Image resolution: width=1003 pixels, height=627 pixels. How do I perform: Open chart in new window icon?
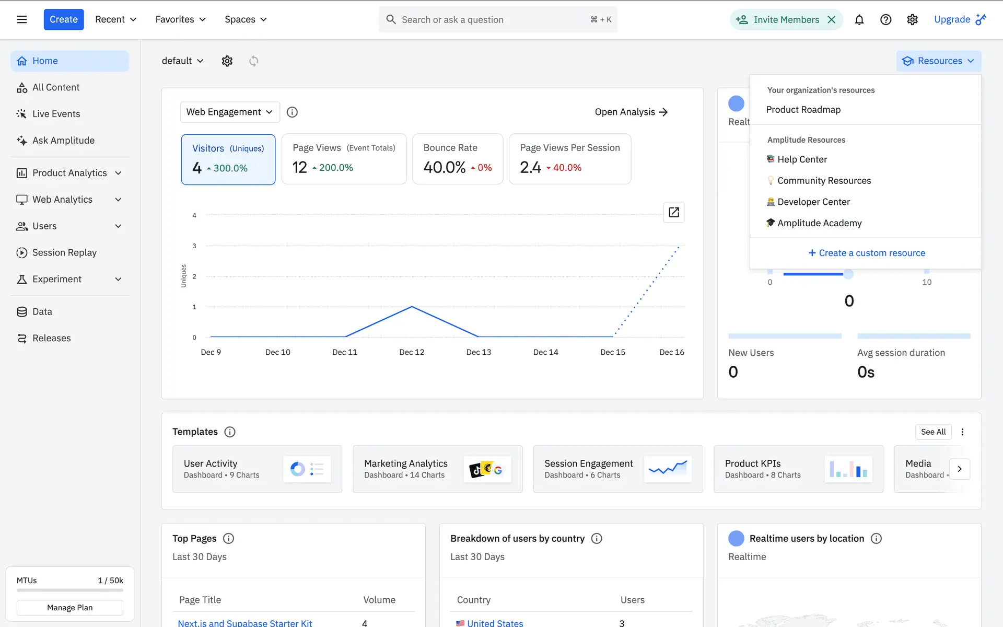(x=673, y=212)
